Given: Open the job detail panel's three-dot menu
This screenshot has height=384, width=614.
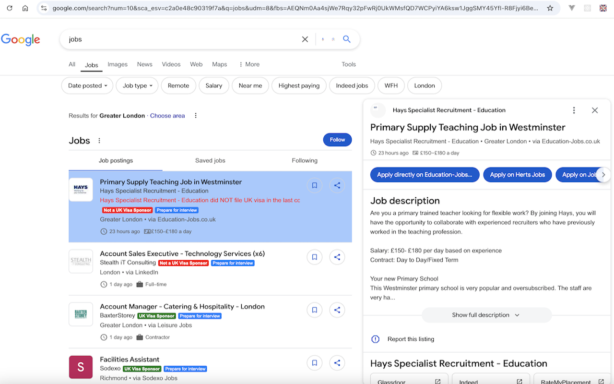Looking at the screenshot, I should point(574,110).
